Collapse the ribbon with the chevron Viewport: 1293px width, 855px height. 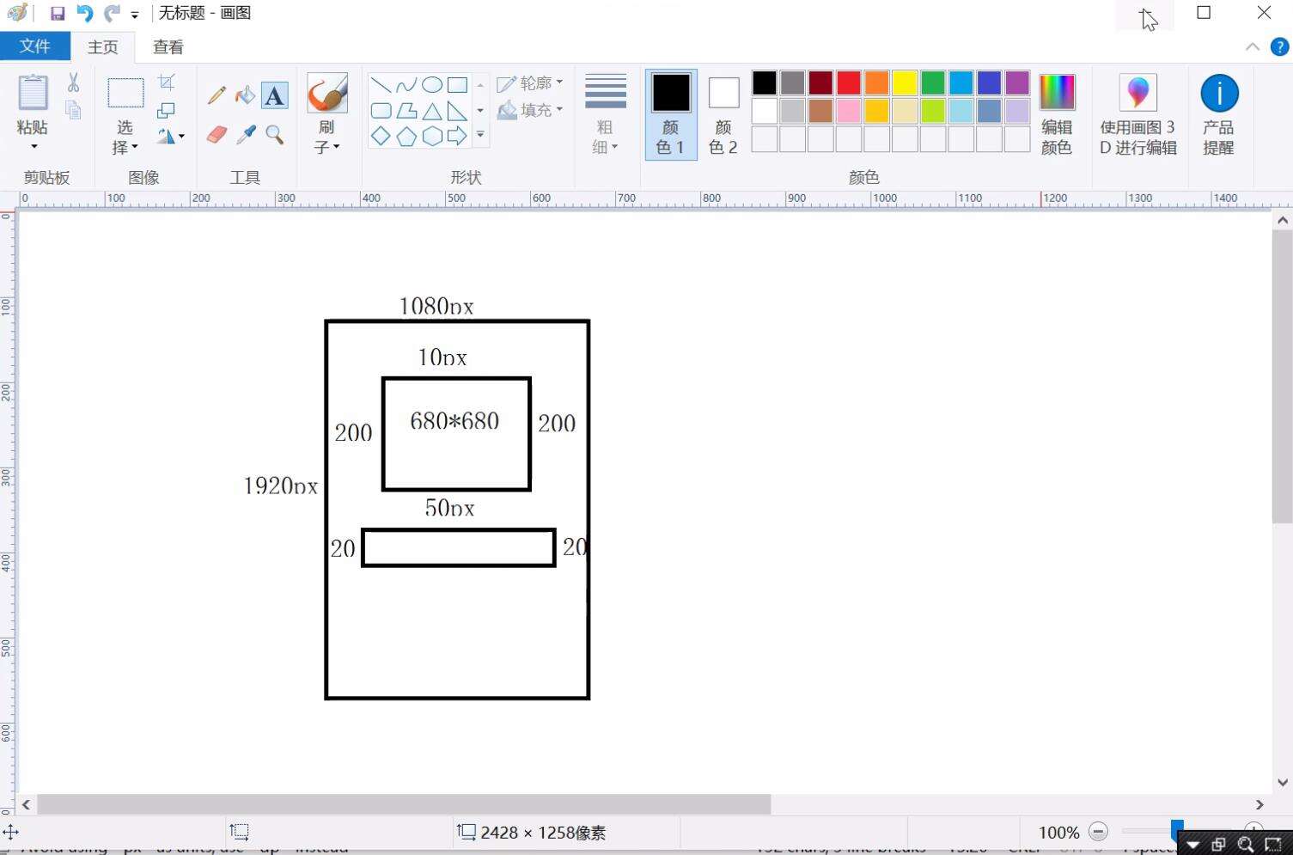[1252, 47]
